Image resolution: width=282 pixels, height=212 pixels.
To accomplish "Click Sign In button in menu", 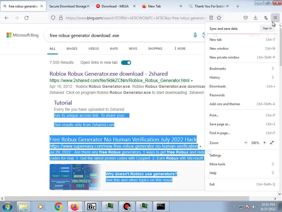I will (267, 28).
